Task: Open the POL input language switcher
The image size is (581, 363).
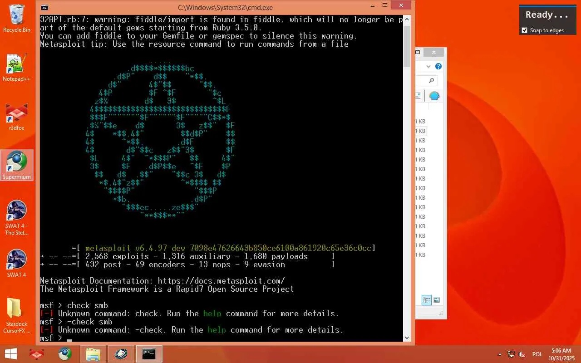Action: click(537, 354)
